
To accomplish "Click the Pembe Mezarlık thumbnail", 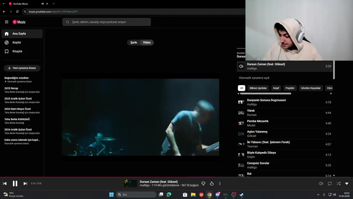I will (x=241, y=123).
